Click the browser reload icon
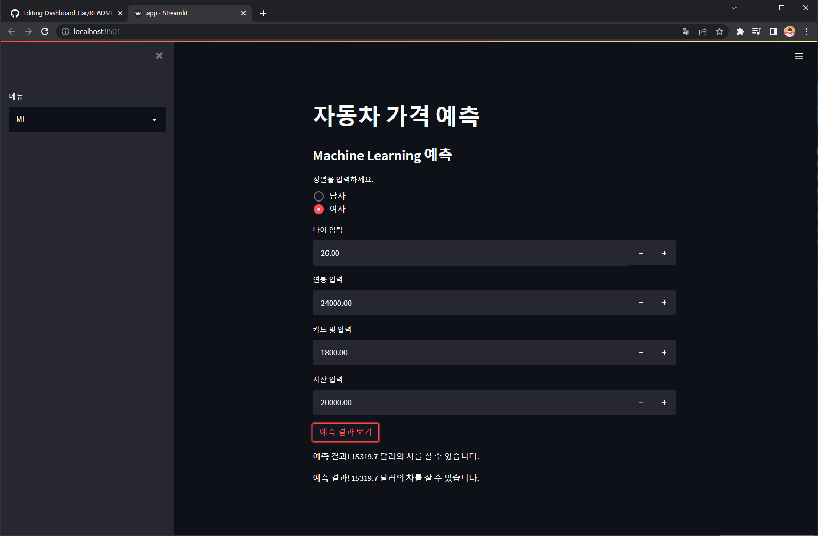This screenshot has height=536, width=818. click(x=45, y=31)
